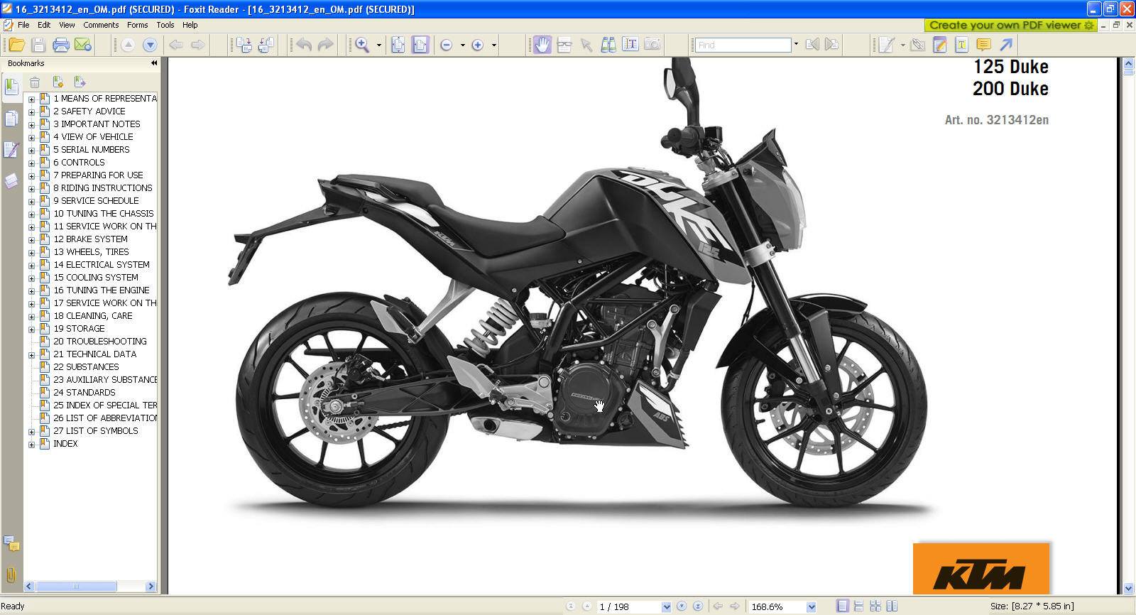This screenshot has width=1136, height=615.
Task: Open the Comments panel icon in sidebar
Action: 11,545
